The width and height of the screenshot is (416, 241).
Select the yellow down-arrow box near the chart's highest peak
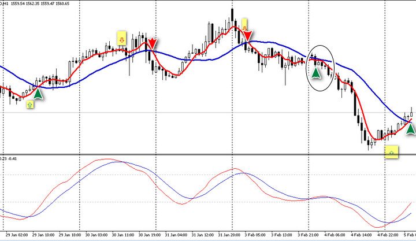click(x=244, y=25)
